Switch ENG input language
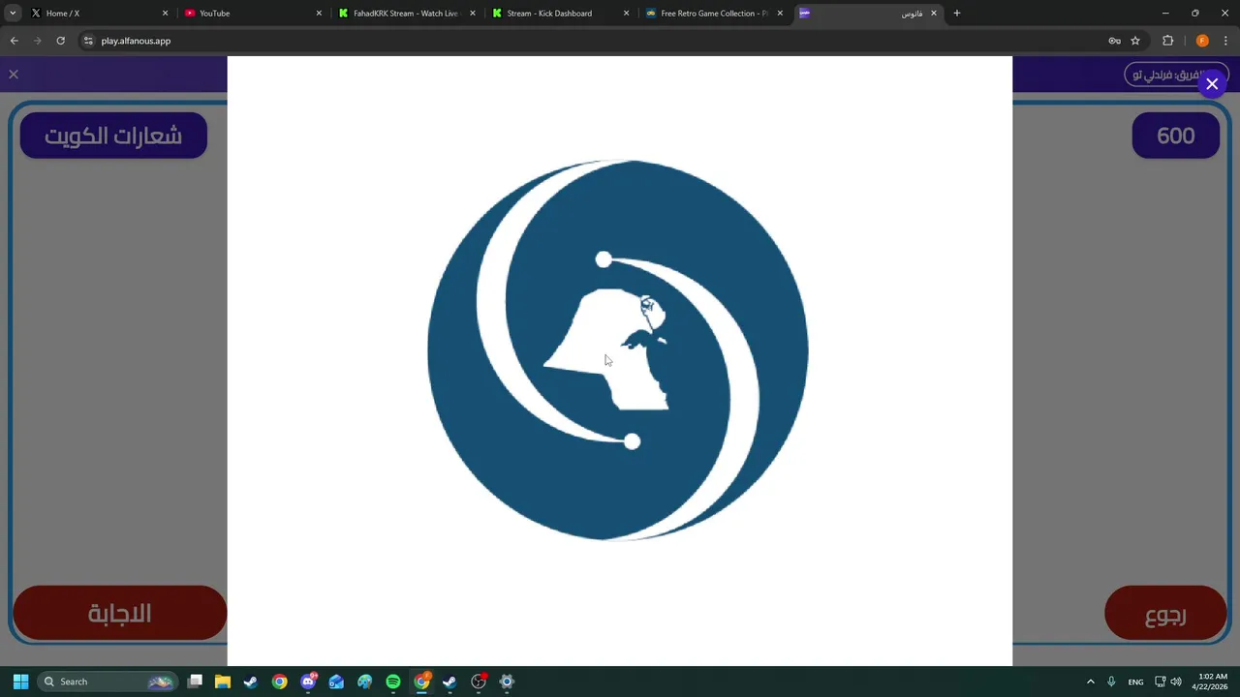Image resolution: width=1240 pixels, height=697 pixels. [x=1135, y=682]
